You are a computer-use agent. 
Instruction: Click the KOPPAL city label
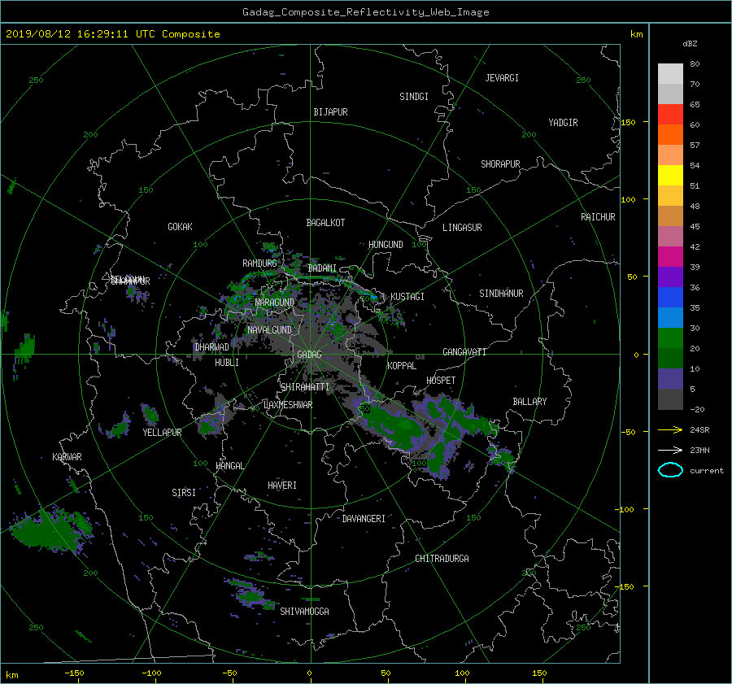[x=402, y=366]
